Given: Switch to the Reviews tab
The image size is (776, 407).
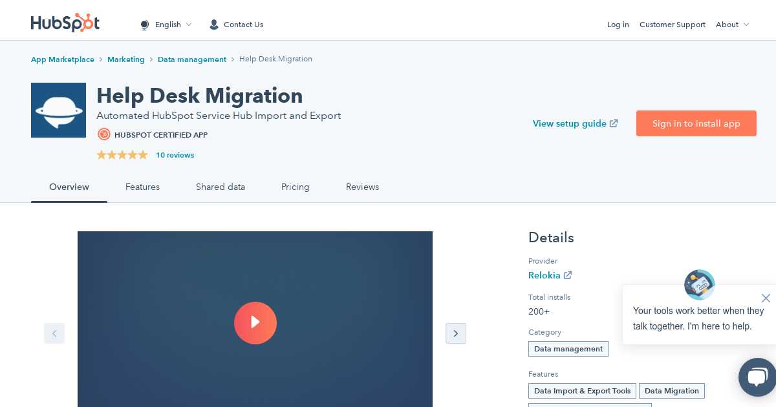Looking at the screenshot, I should point(362,187).
